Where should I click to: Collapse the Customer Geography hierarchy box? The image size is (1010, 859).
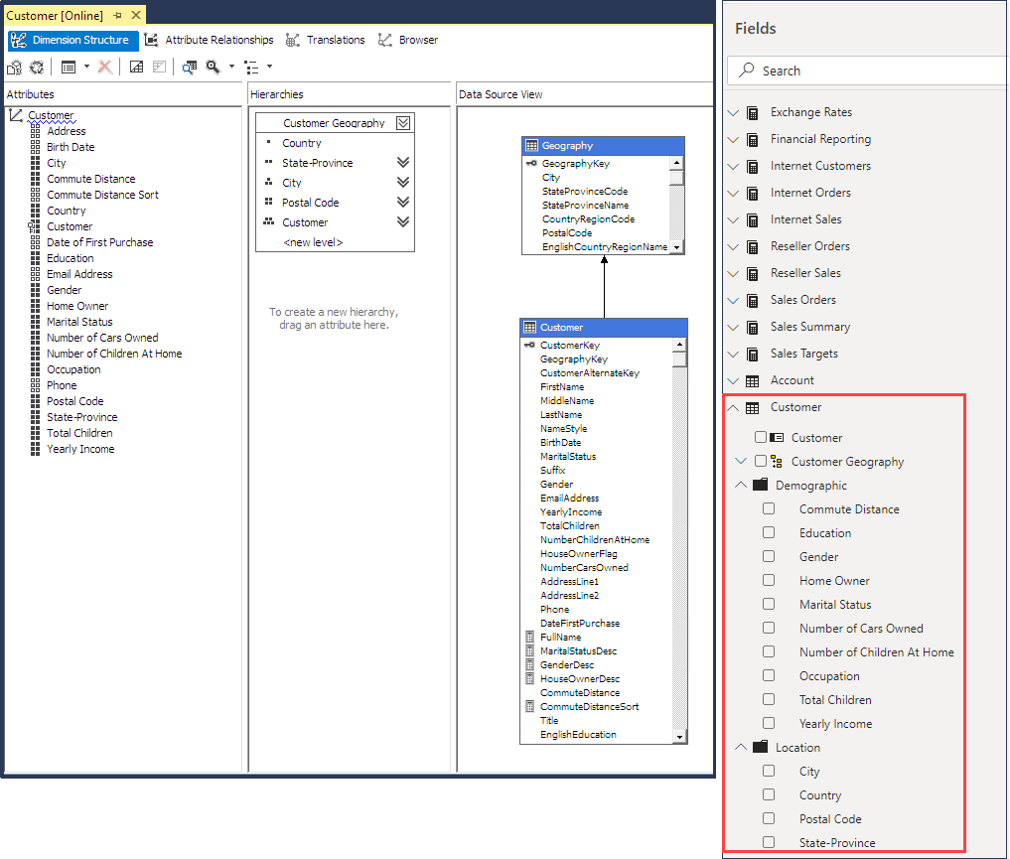click(403, 123)
